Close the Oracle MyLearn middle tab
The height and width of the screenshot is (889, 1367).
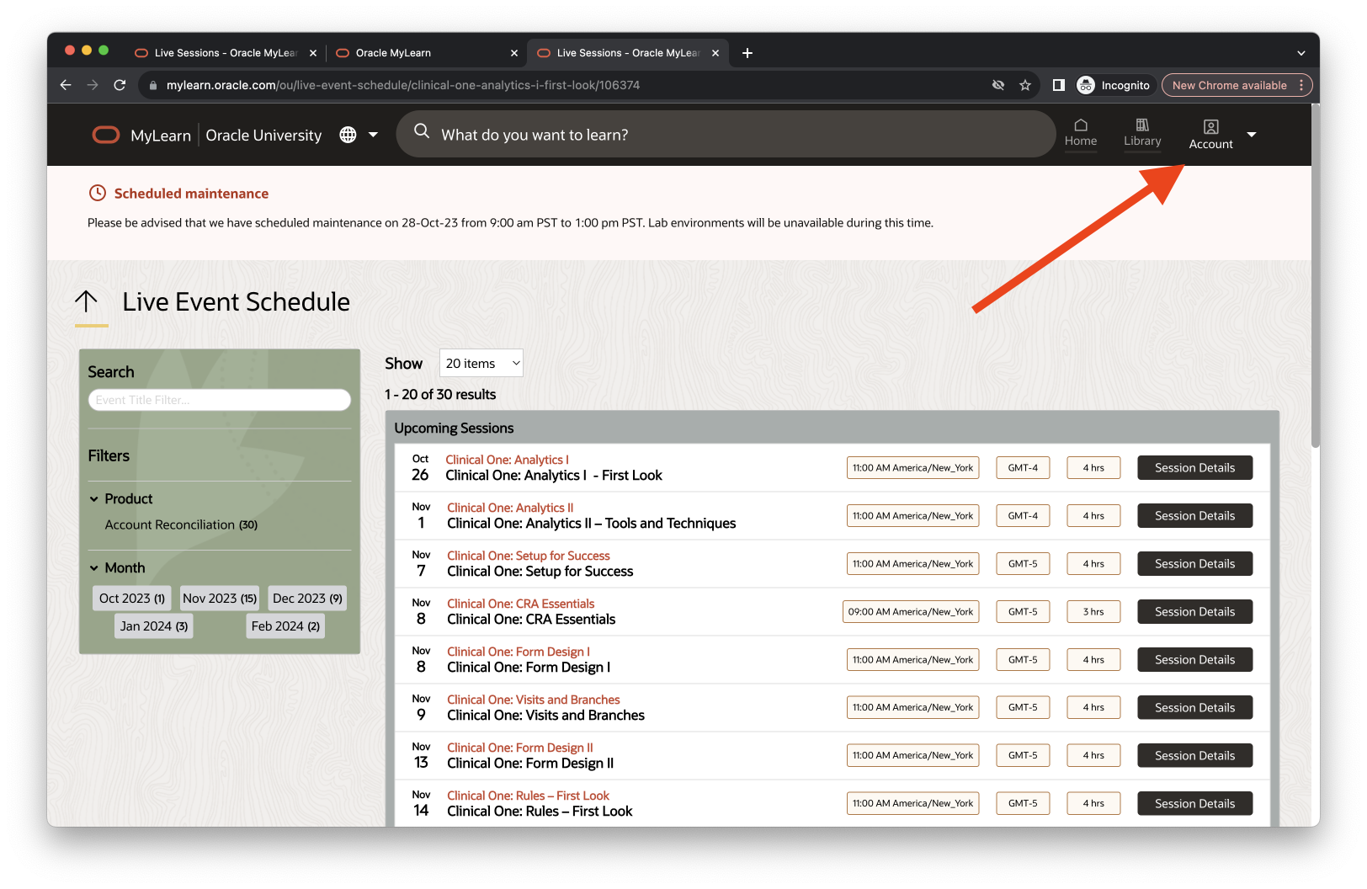(514, 53)
